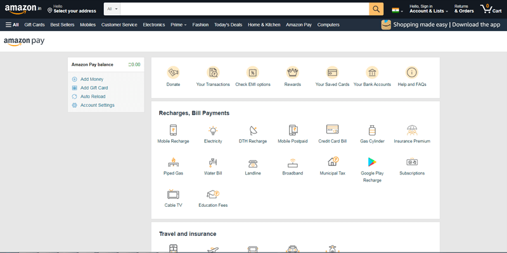Go to Mobiles

pos(87,25)
